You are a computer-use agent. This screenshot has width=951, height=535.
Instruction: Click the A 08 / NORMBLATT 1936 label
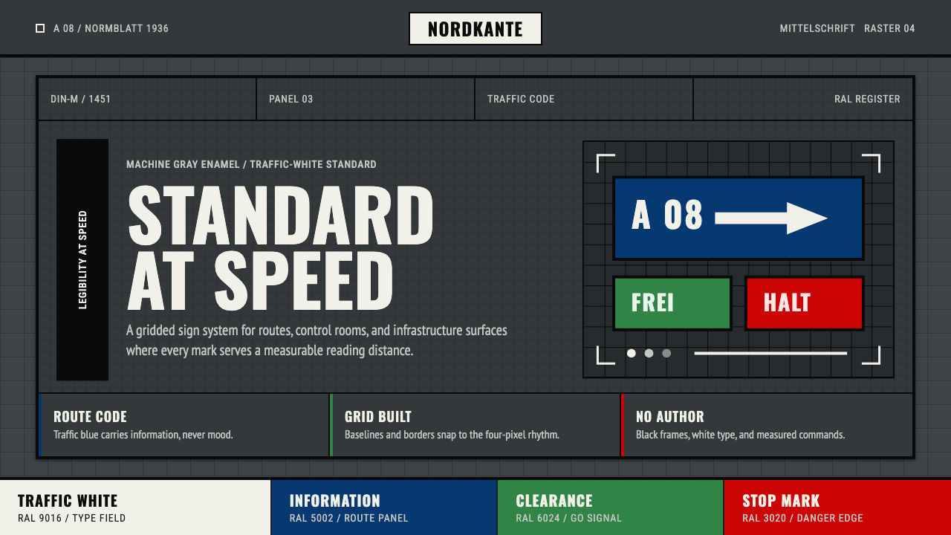tap(111, 29)
